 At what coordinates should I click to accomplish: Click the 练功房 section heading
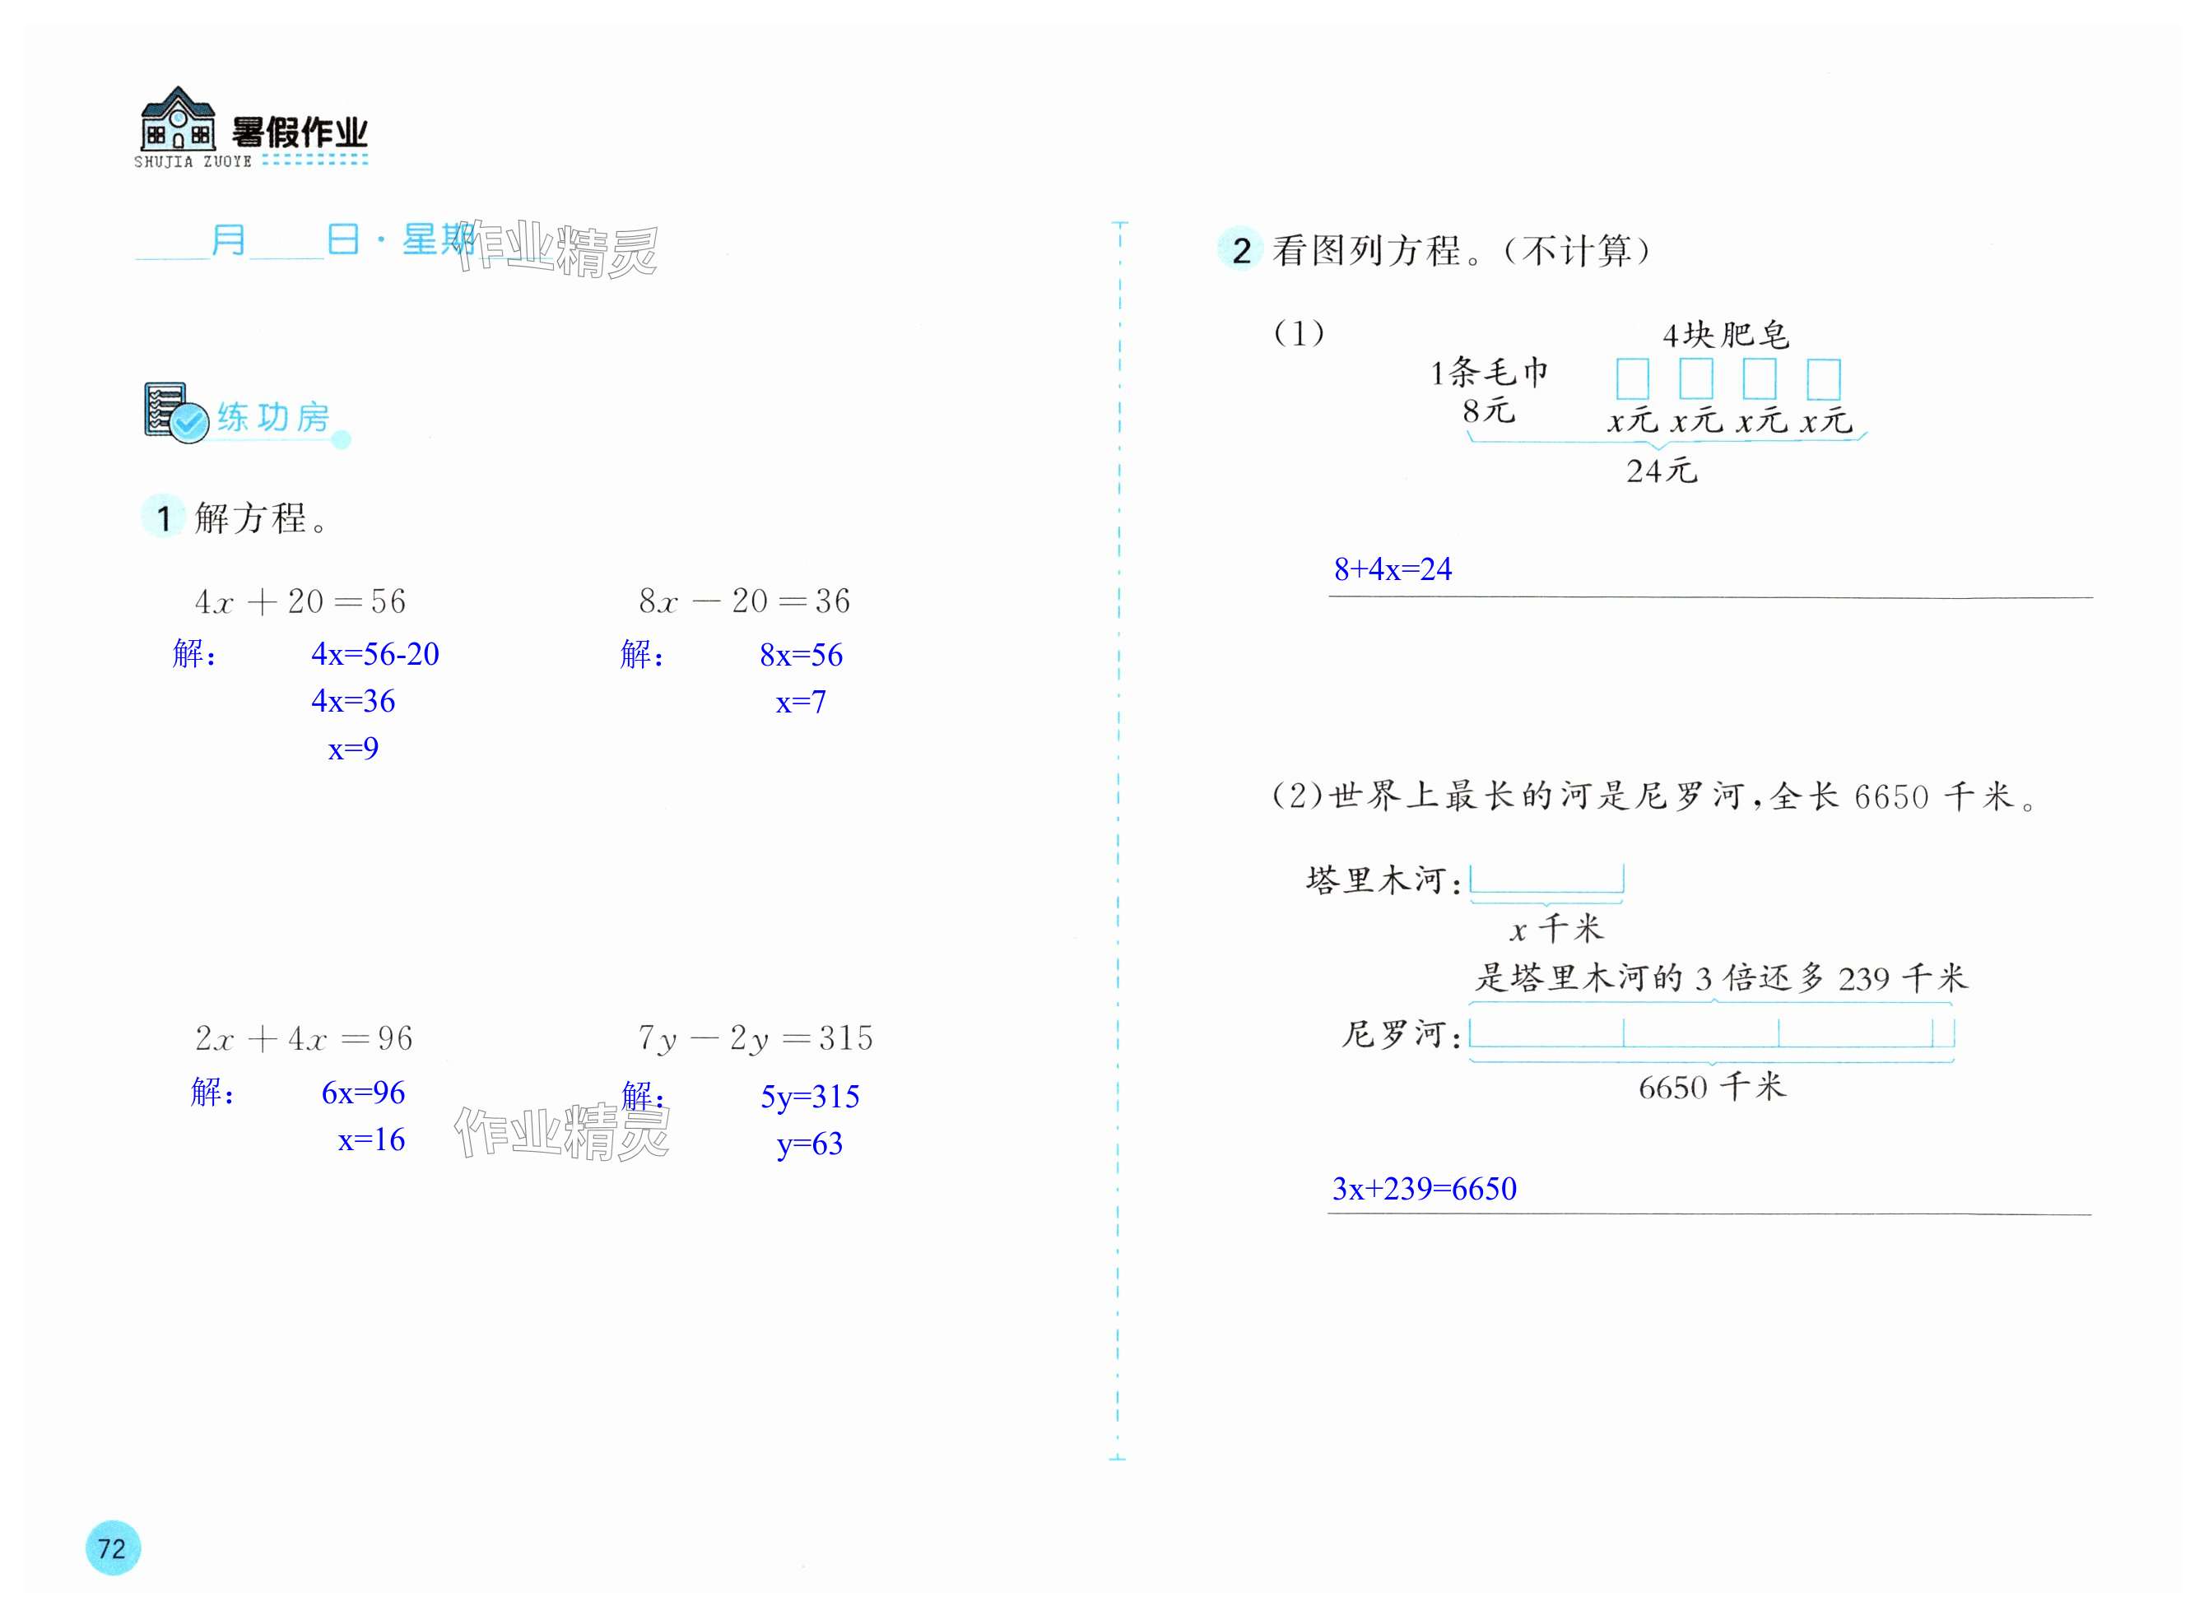pos(272,417)
